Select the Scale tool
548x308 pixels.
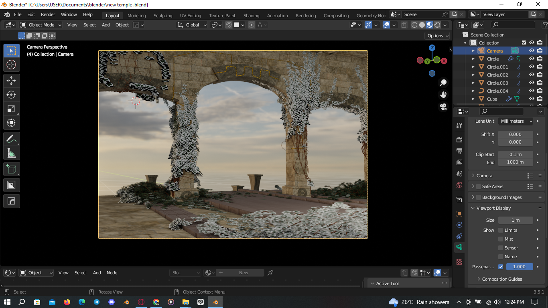(11, 109)
